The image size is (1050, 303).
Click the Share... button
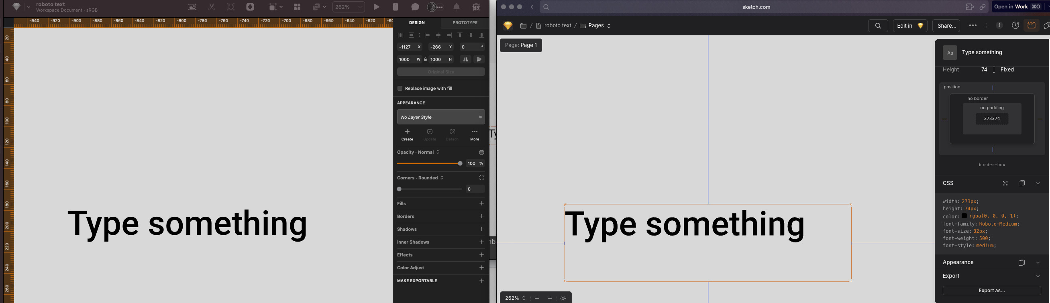click(x=946, y=26)
